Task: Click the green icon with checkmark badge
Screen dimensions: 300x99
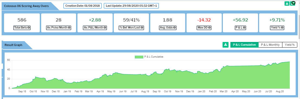Action: [293, 3]
